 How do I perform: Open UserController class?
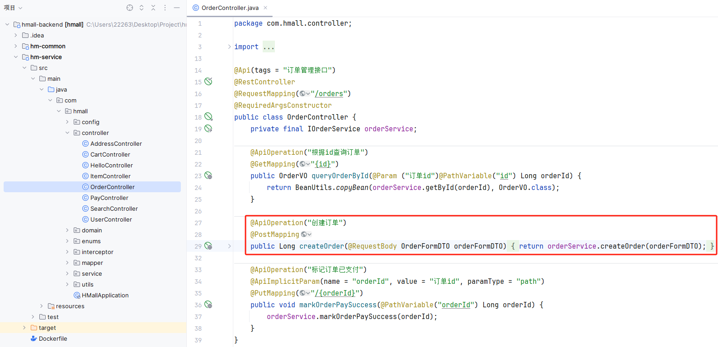(111, 219)
